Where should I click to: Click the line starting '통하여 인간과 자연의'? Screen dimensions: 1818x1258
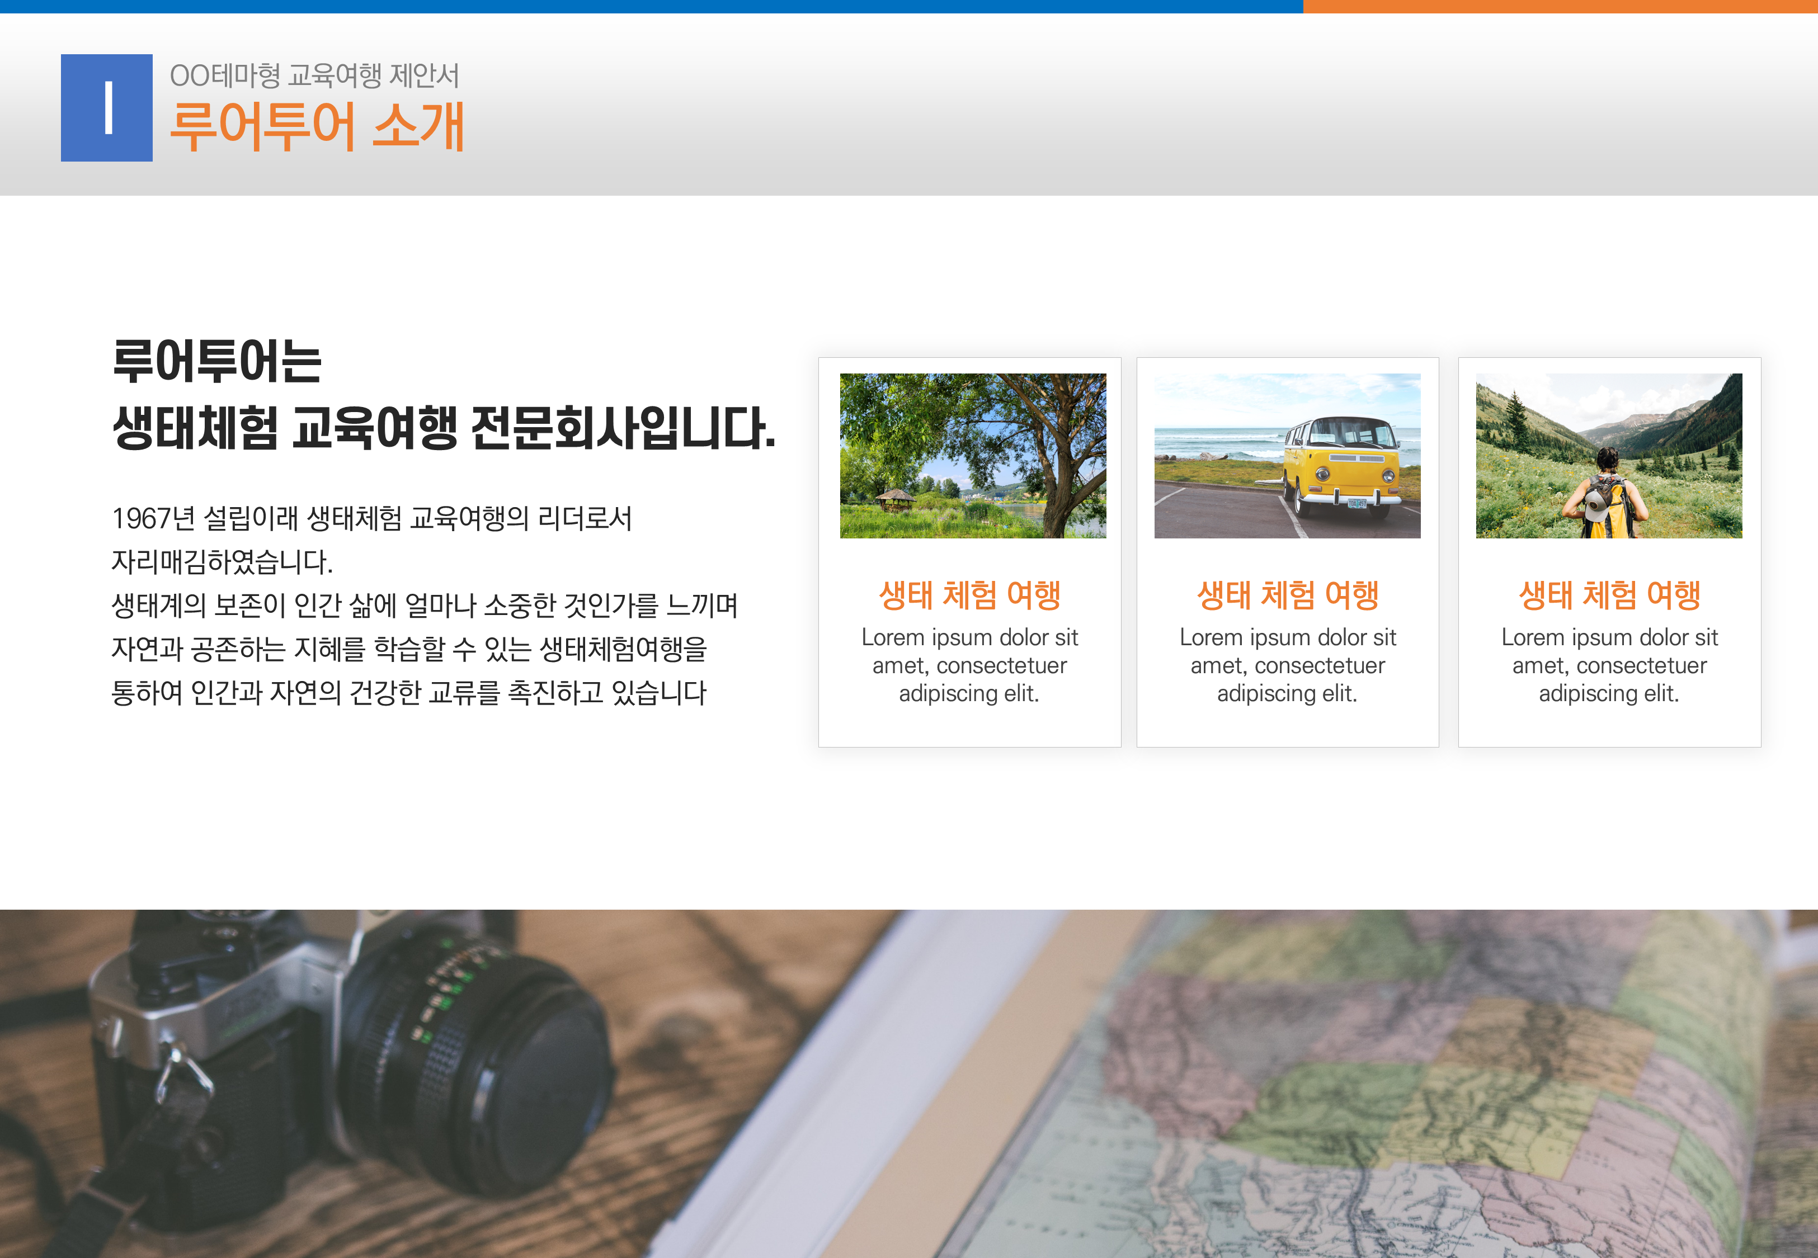(408, 693)
